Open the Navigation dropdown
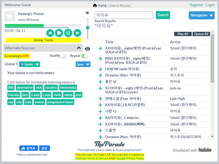 (202, 15)
